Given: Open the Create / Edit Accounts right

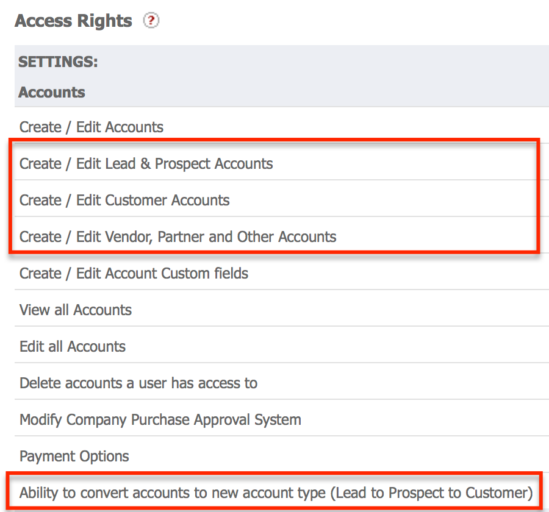Looking at the screenshot, I should click(x=91, y=127).
